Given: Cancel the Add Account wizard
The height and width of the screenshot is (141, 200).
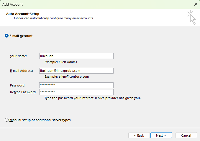Looking at the screenshot, I should 186,135.
